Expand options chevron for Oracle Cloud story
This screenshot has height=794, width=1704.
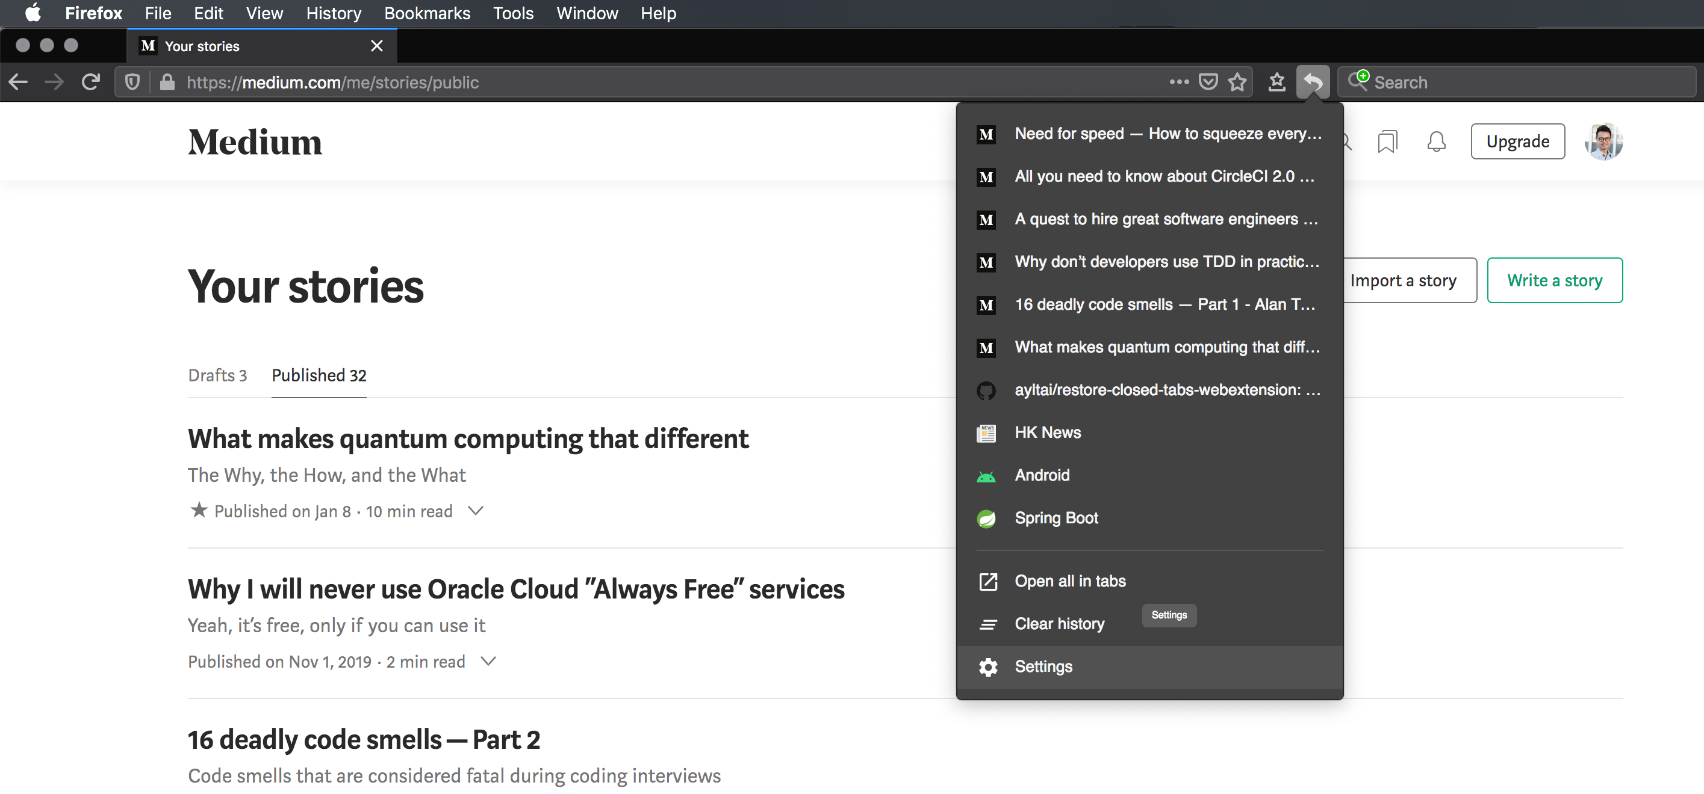point(488,661)
